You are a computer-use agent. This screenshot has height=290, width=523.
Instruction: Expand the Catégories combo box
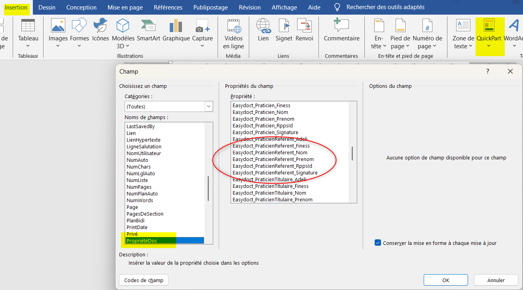pos(208,106)
